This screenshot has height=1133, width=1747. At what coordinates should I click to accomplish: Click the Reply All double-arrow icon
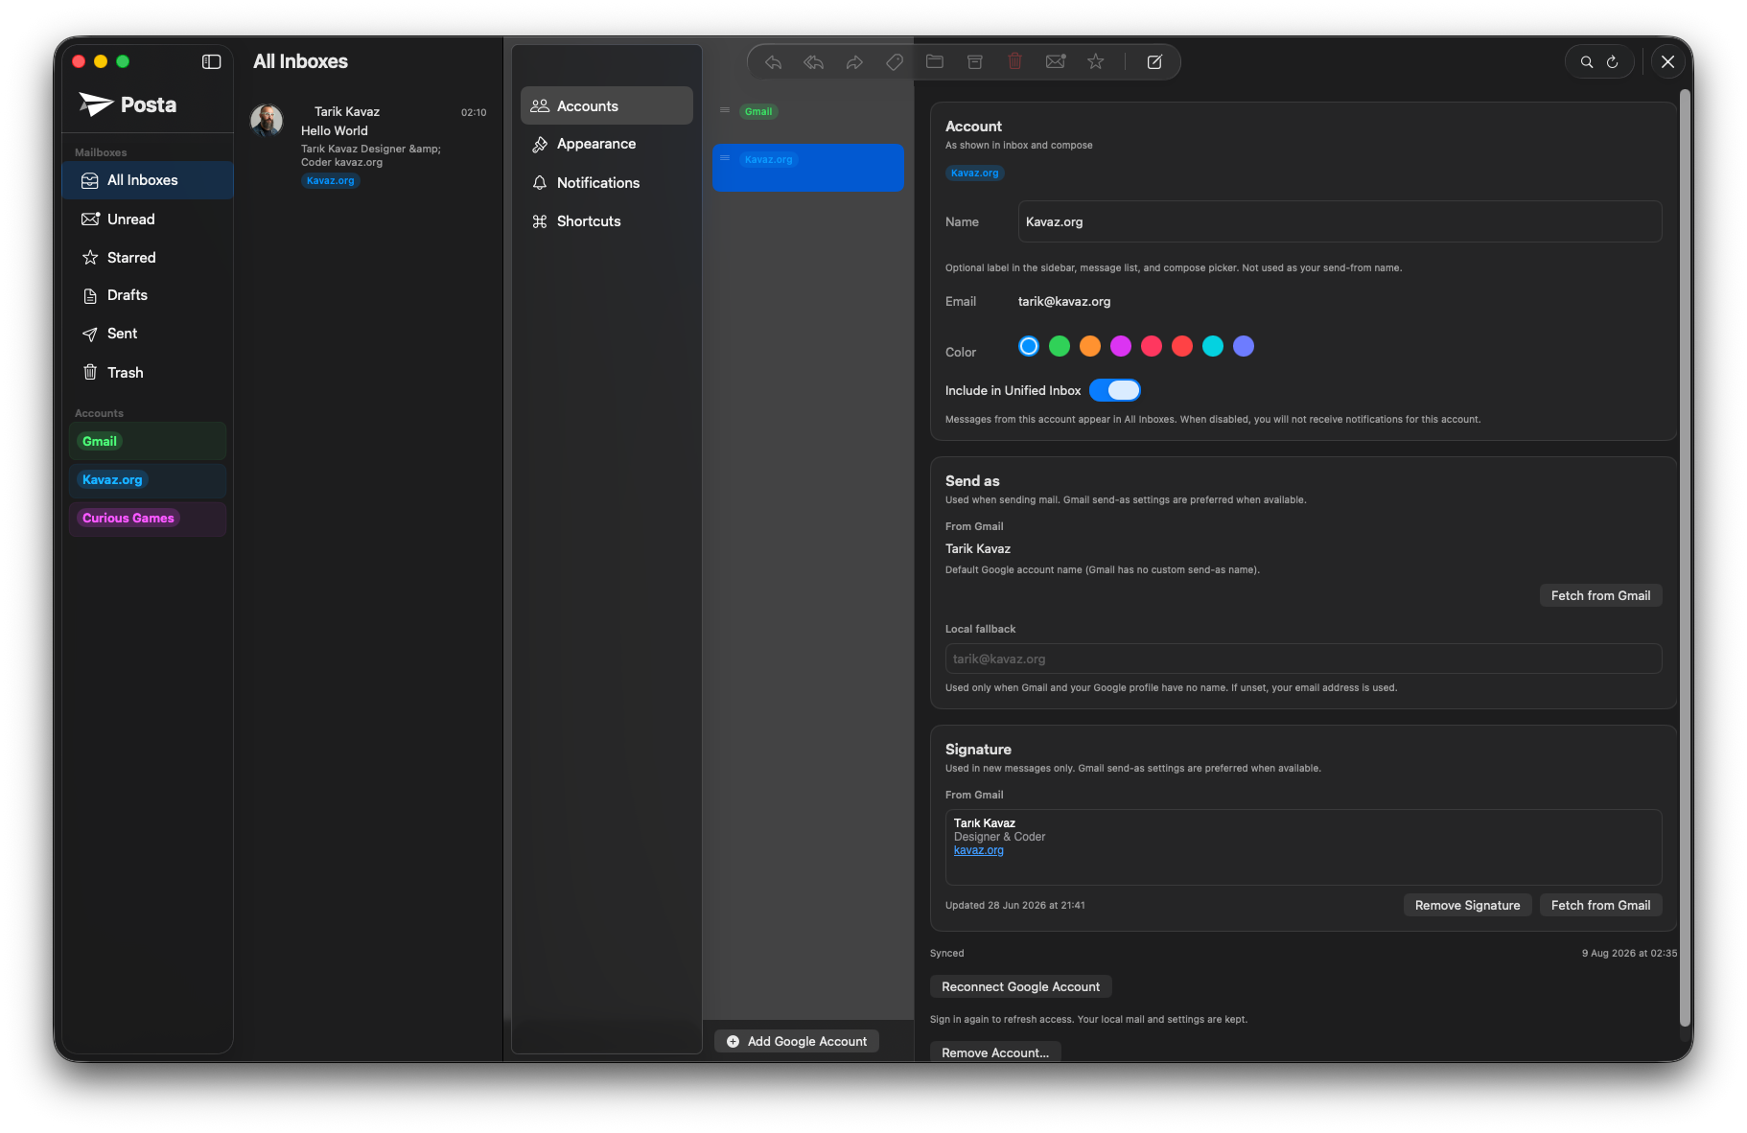coord(814,62)
